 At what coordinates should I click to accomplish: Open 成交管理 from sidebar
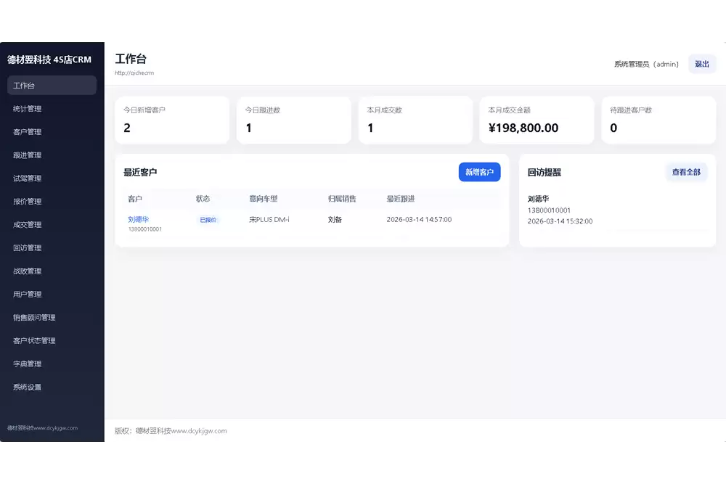click(x=28, y=225)
